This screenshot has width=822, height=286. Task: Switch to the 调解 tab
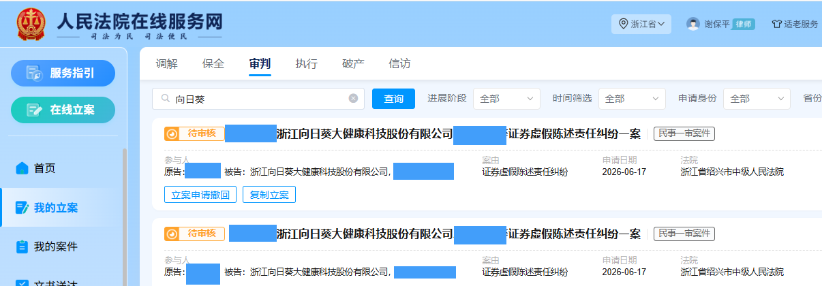tap(166, 64)
